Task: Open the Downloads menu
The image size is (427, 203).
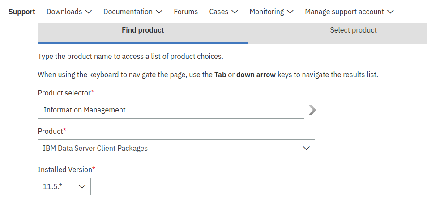Action: 69,12
